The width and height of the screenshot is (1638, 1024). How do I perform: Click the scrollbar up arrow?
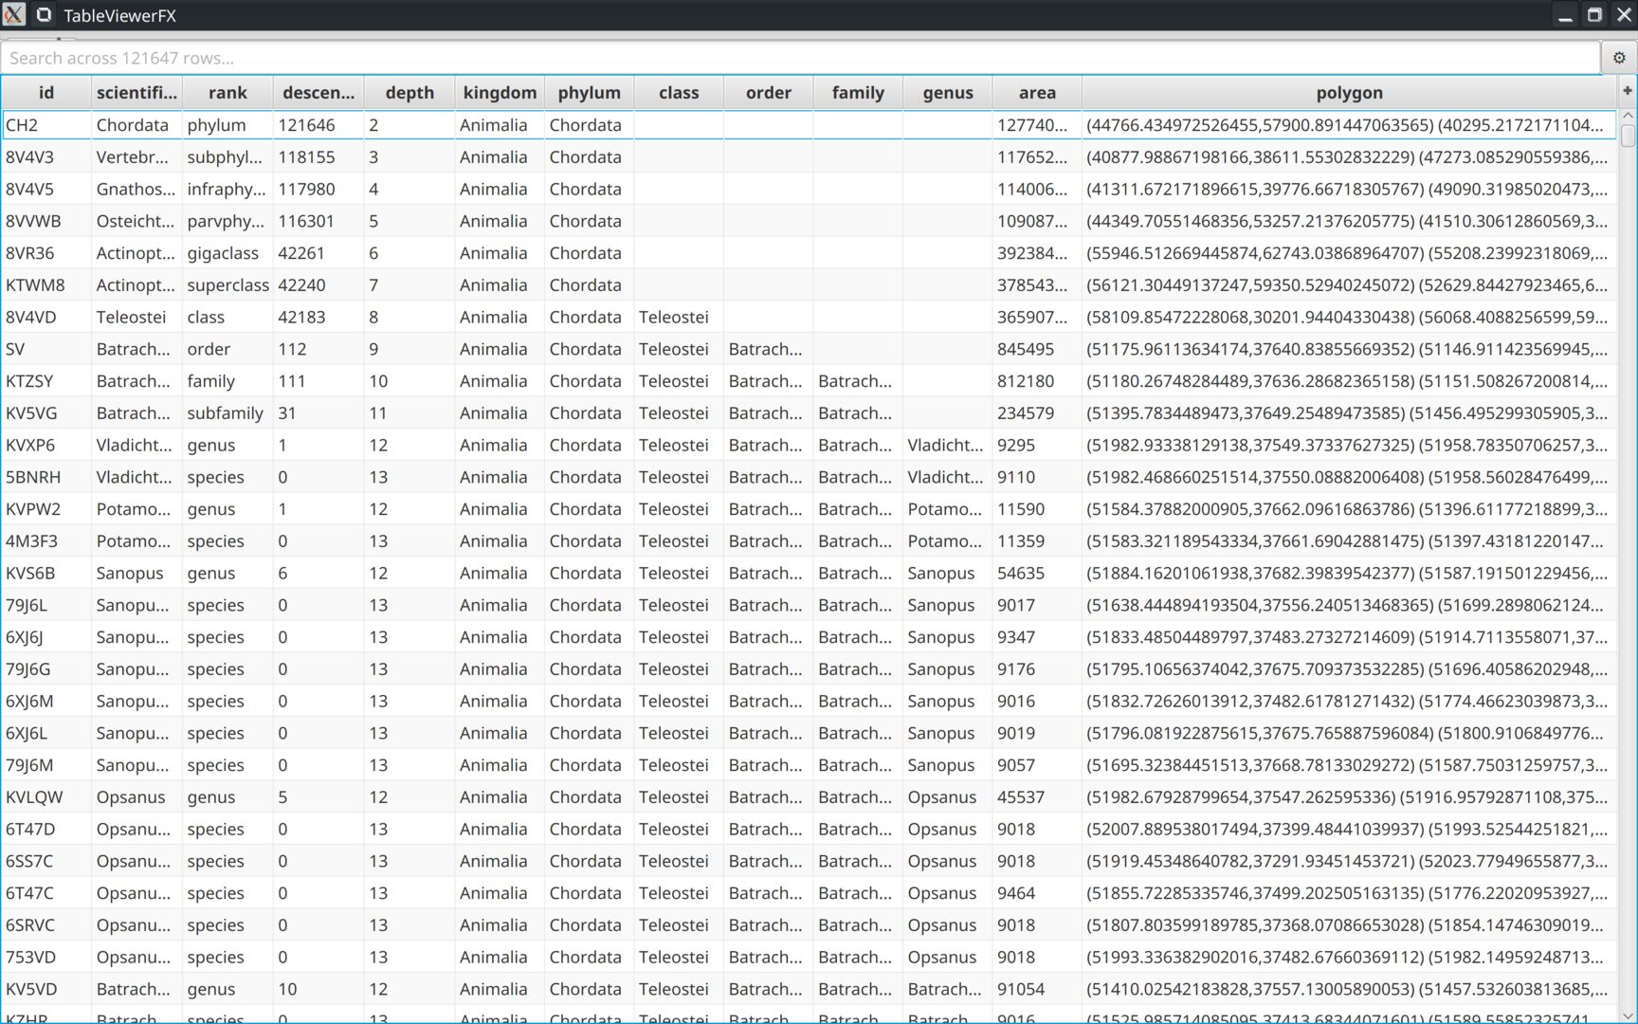click(x=1628, y=116)
